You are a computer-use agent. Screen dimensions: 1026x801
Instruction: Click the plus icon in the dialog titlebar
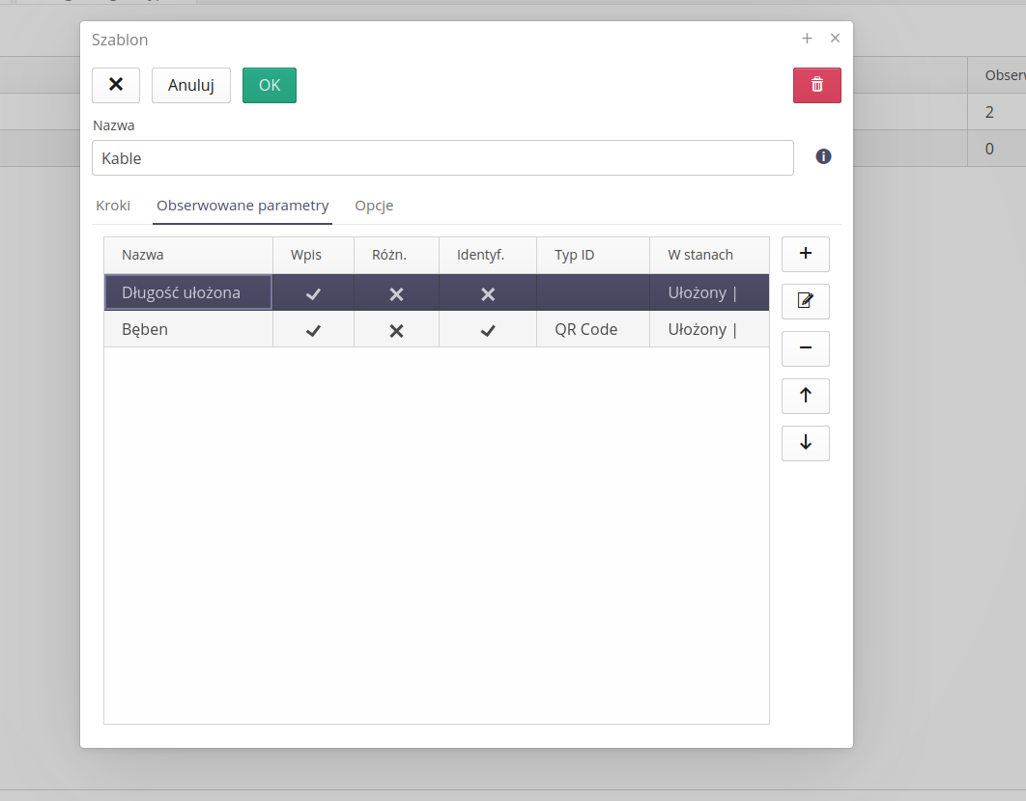807,39
